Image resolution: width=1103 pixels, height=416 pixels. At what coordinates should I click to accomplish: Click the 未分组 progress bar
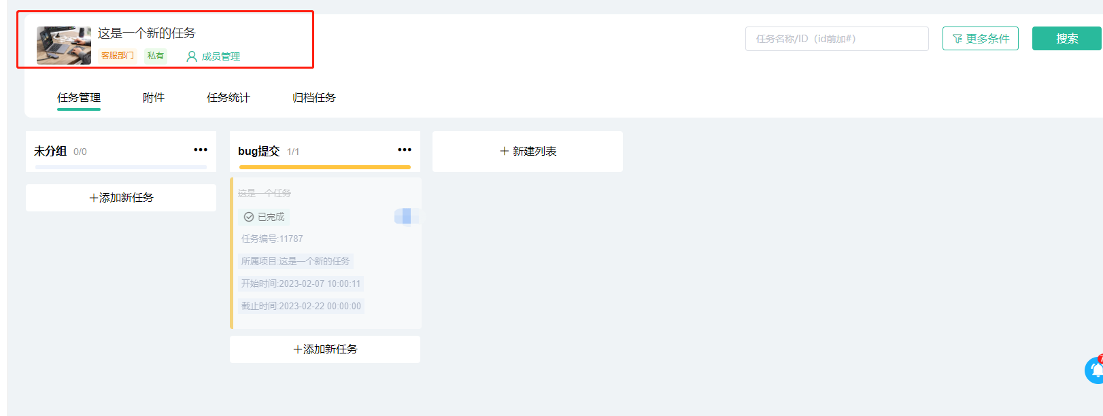pos(121,167)
